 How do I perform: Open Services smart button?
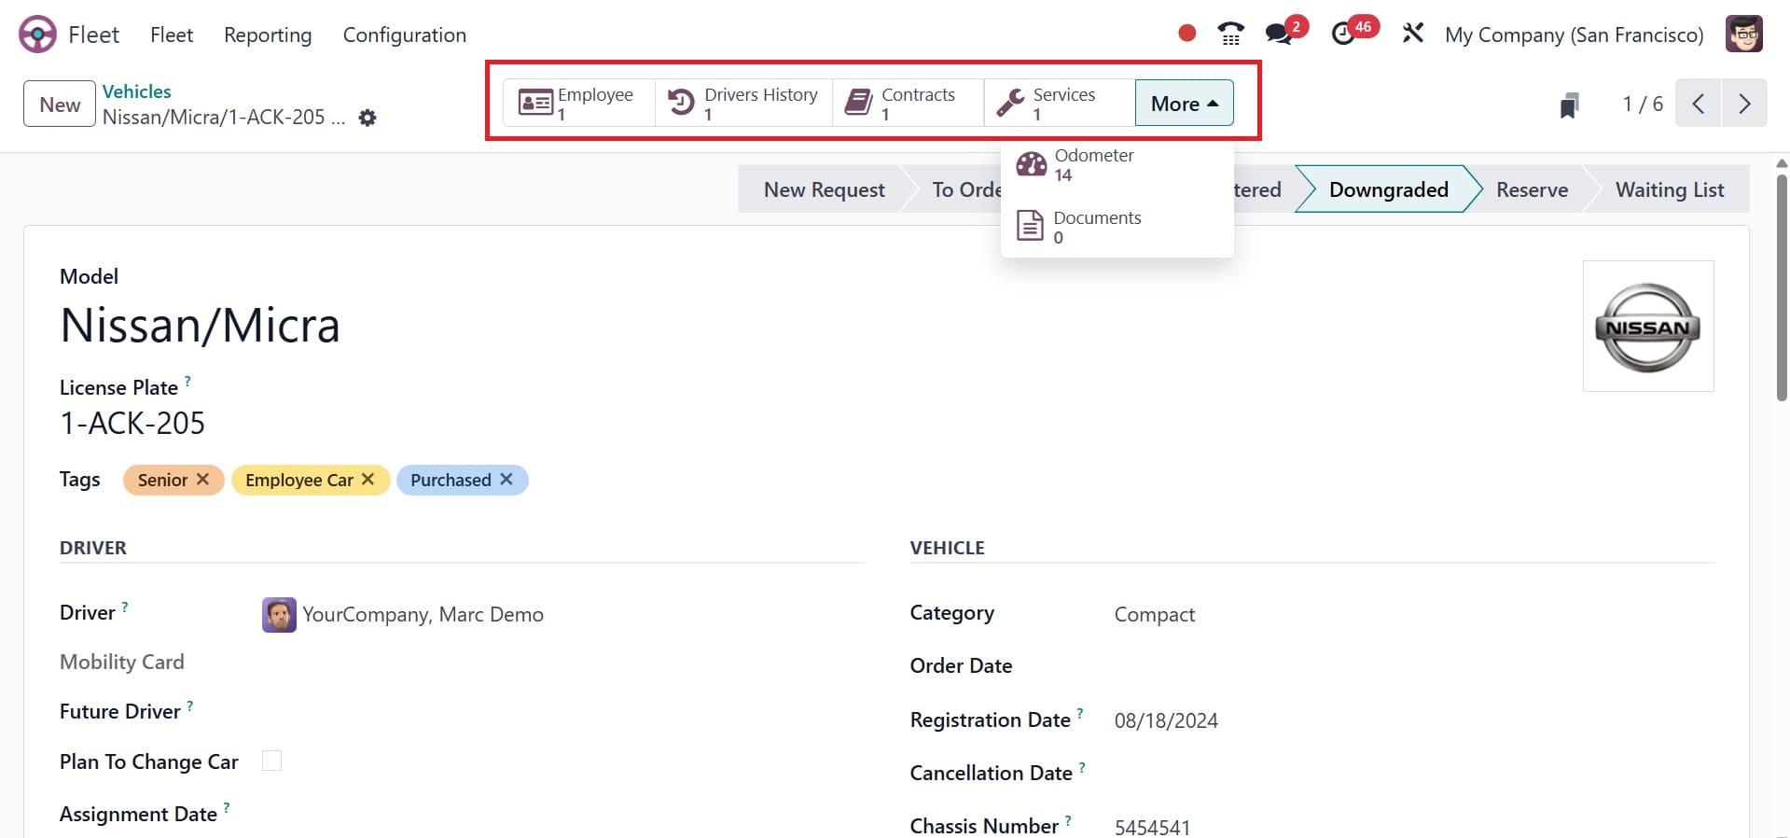coord(1059,103)
